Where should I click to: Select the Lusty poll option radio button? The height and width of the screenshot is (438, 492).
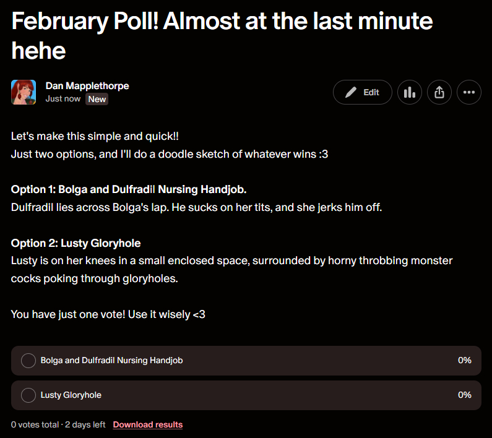(x=28, y=395)
